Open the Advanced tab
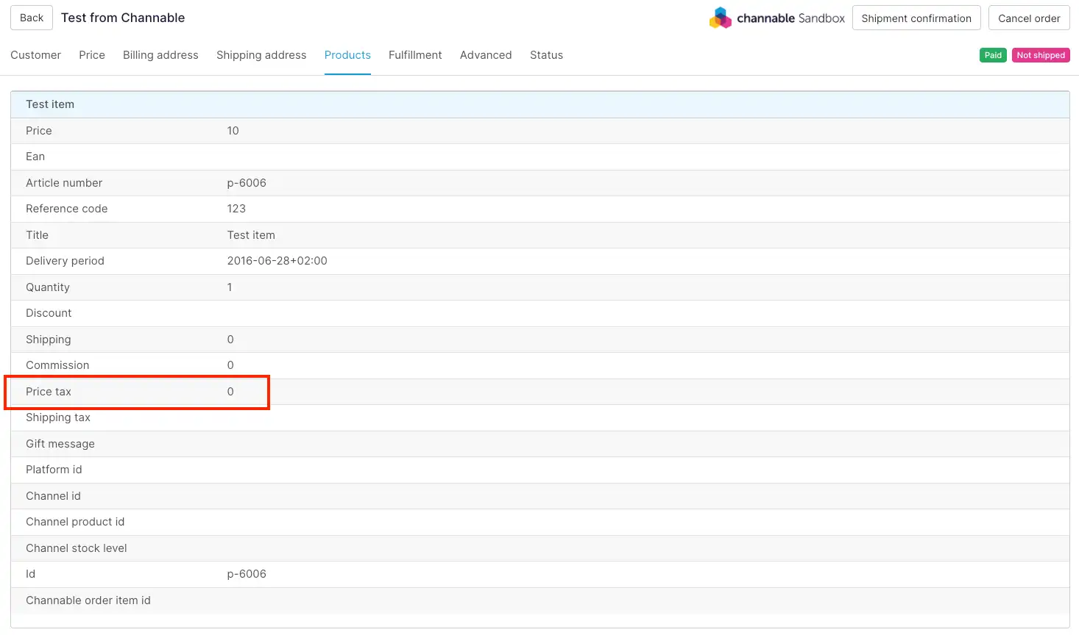 [486, 55]
